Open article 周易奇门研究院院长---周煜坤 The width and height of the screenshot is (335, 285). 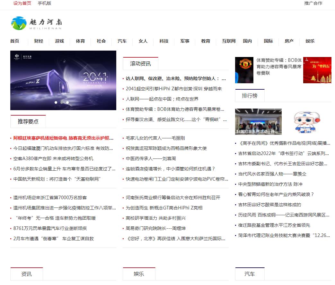point(155,228)
